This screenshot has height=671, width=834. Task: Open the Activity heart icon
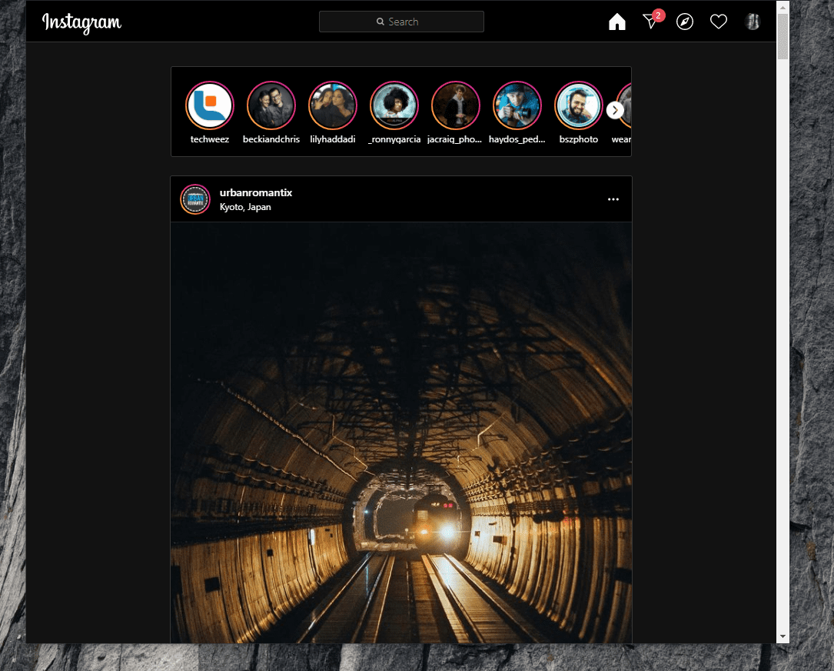(718, 22)
